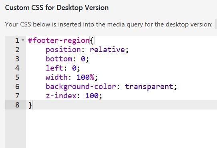This screenshot has height=148, width=217.
Task: Click the z-index value 100
Action: [x=92, y=96]
